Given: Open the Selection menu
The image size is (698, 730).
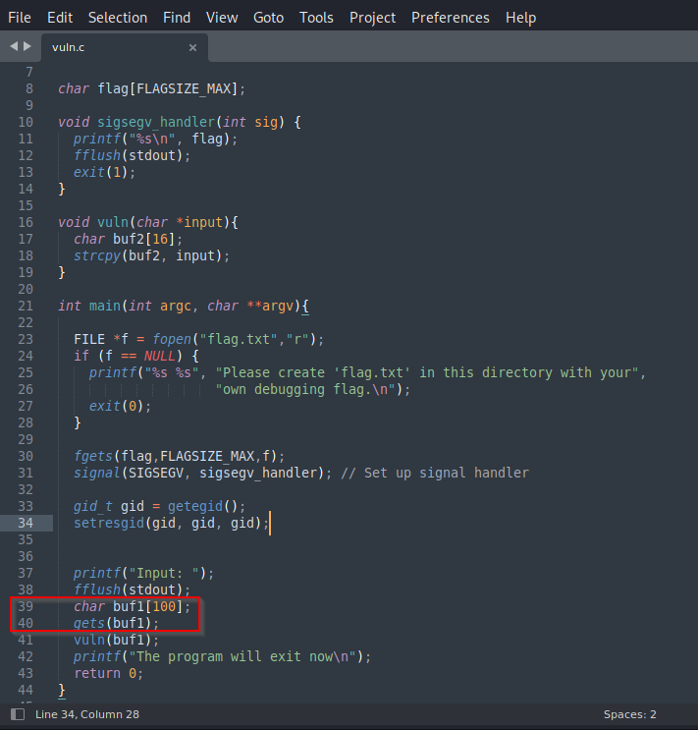Looking at the screenshot, I should point(118,18).
